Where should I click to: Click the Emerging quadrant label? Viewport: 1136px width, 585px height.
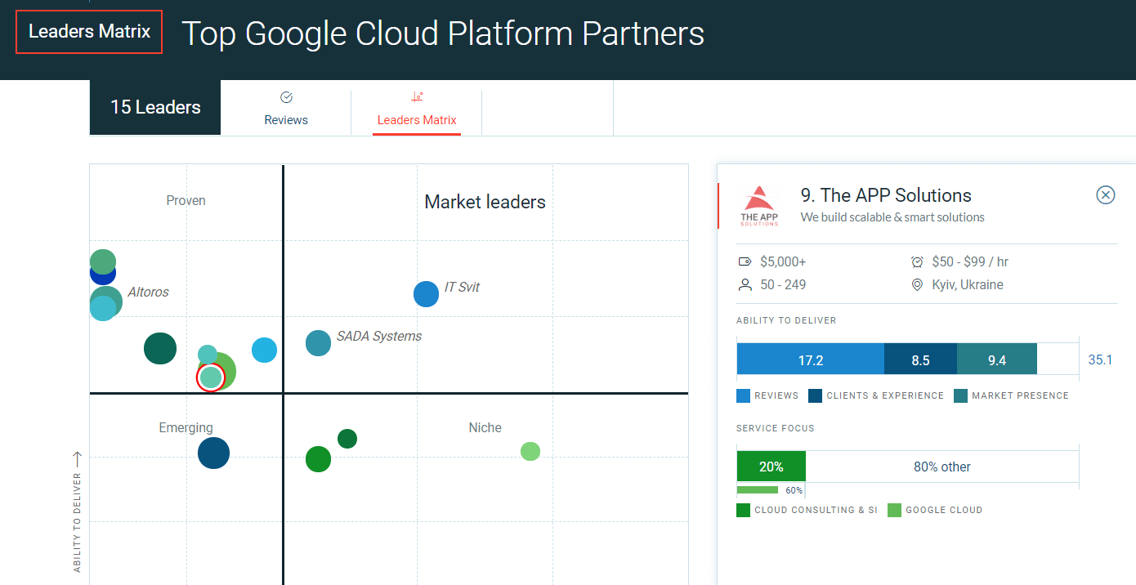(x=186, y=428)
